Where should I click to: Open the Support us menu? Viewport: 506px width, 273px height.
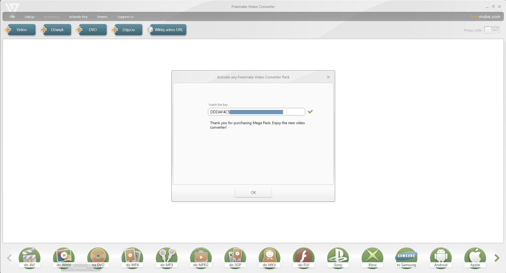click(126, 17)
